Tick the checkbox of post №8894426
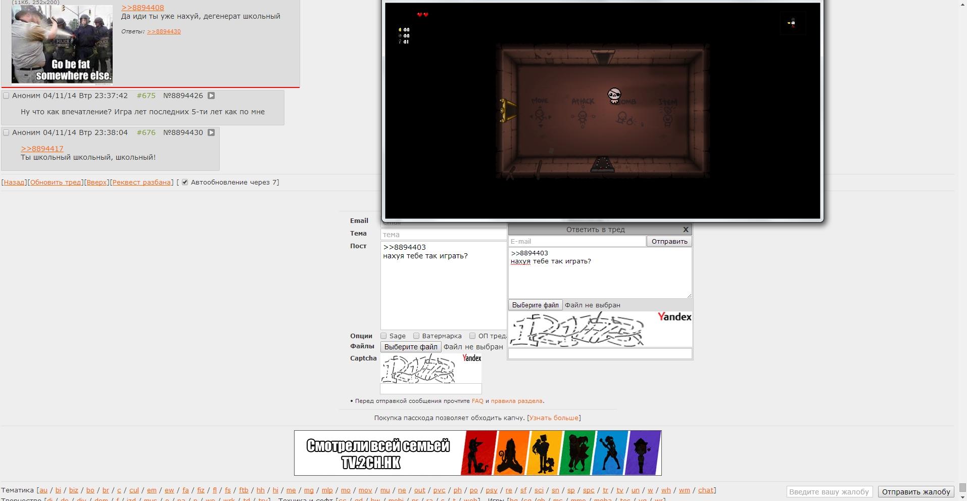Viewport: 967px width, 501px height. pyautogui.click(x=6, y=96)
